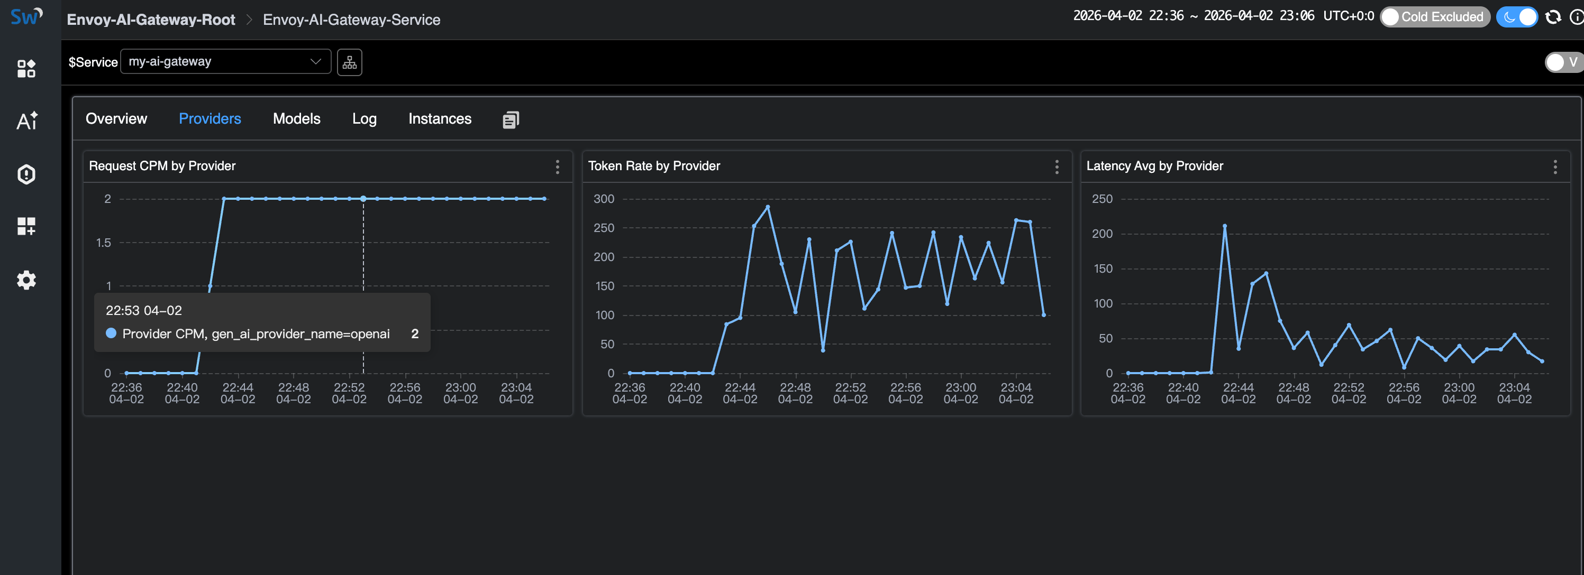1584x575 pixels.
Task: Open the settings gear in sidebar
Action: (26, 280)
